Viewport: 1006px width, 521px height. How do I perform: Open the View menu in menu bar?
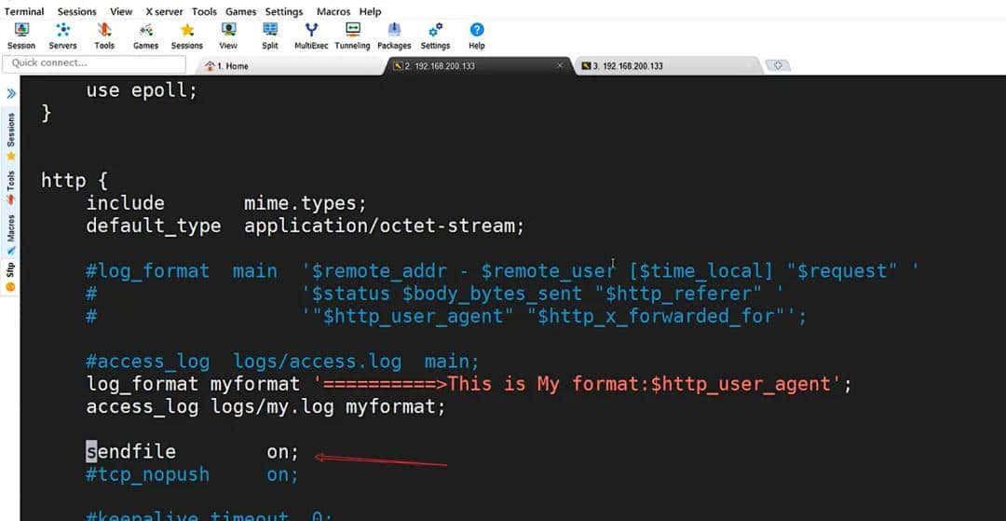click(121, 11)
